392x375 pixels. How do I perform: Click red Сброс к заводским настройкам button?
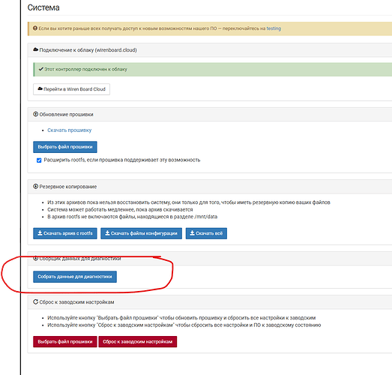click(x=138, y=342)
